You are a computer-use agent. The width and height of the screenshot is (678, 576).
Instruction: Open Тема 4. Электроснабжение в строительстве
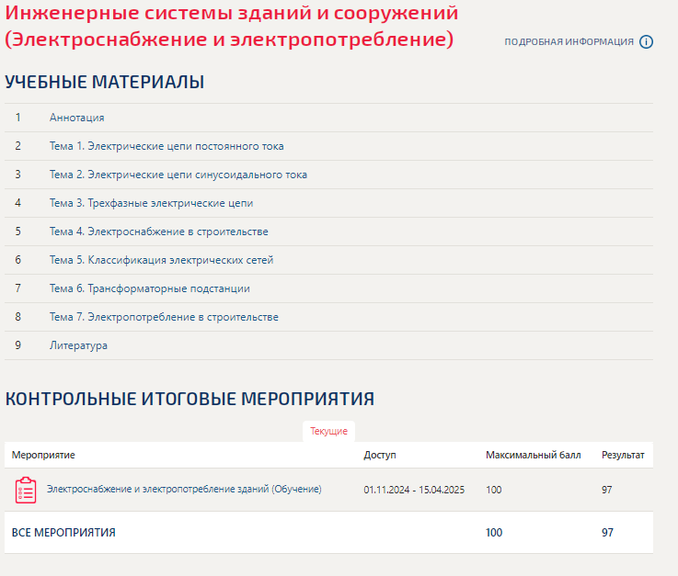pos(158,232)
